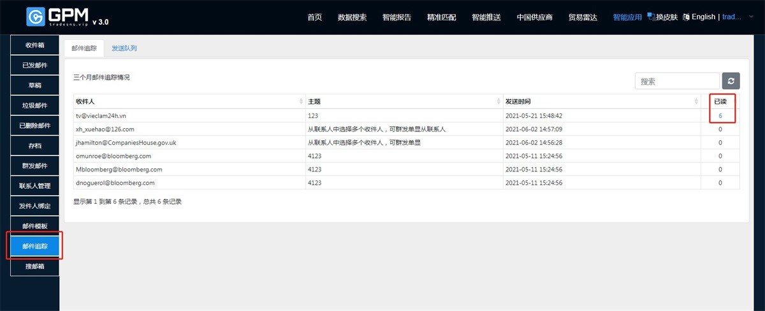This screenshot has height=311, width=765.
Task: Click read count 0 in jhamilton row
Action: tap(720, 142)
